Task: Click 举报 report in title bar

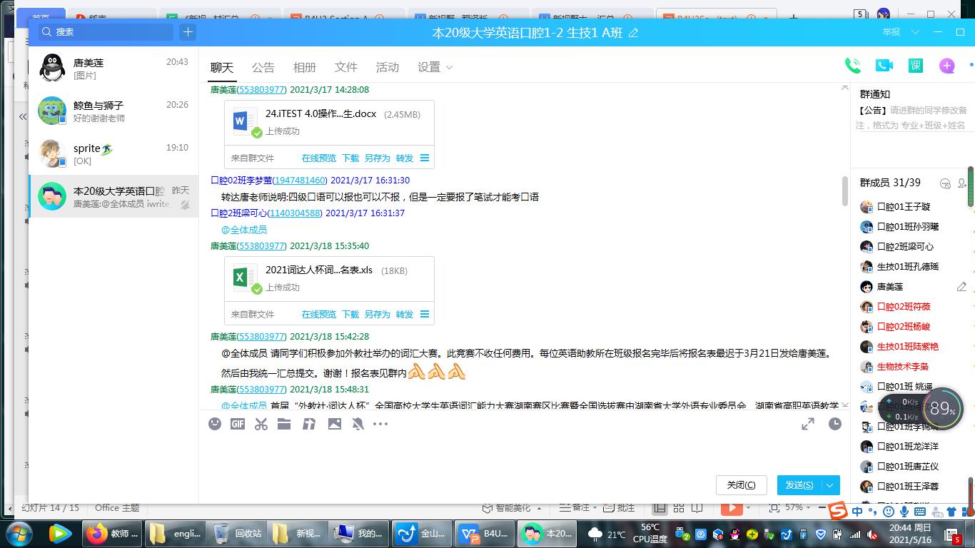Action: coord(891,32)
